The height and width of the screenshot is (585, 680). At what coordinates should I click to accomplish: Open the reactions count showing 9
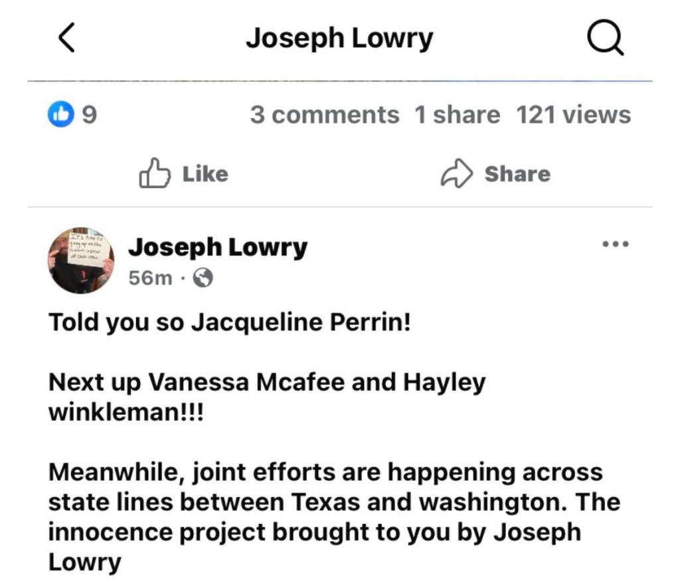coord(89,115)
